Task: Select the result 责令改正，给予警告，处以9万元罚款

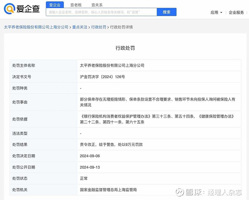Action: (x=111, y=145)
